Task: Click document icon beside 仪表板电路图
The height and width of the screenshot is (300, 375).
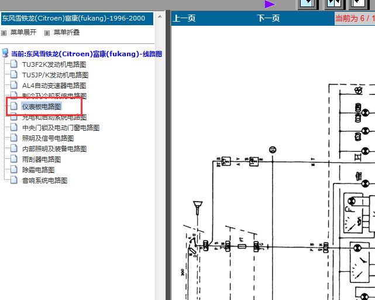Action: point(14,106)
